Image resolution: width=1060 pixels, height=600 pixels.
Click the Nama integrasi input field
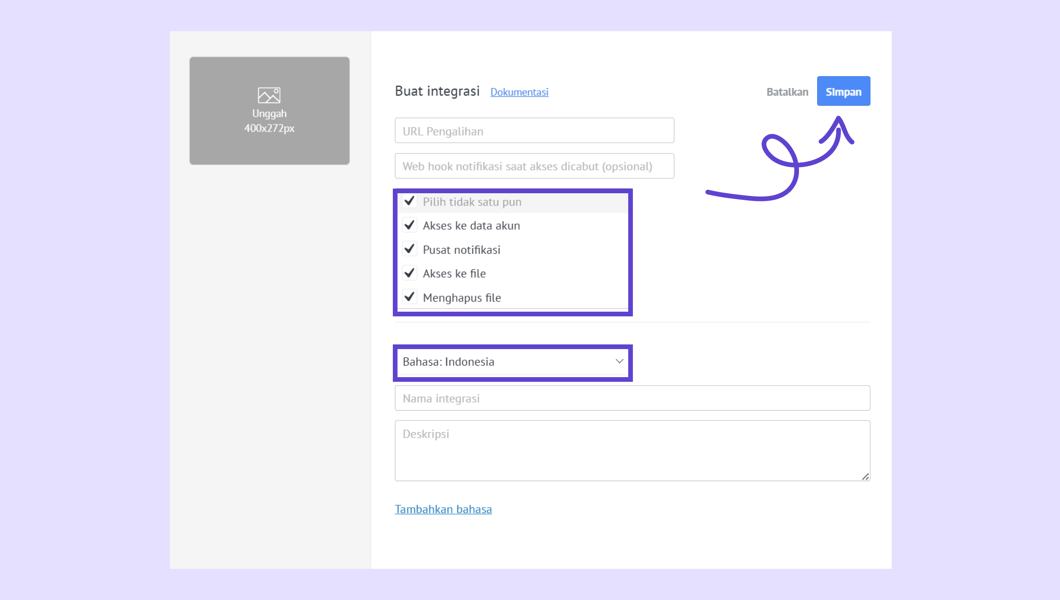(632, 398)
